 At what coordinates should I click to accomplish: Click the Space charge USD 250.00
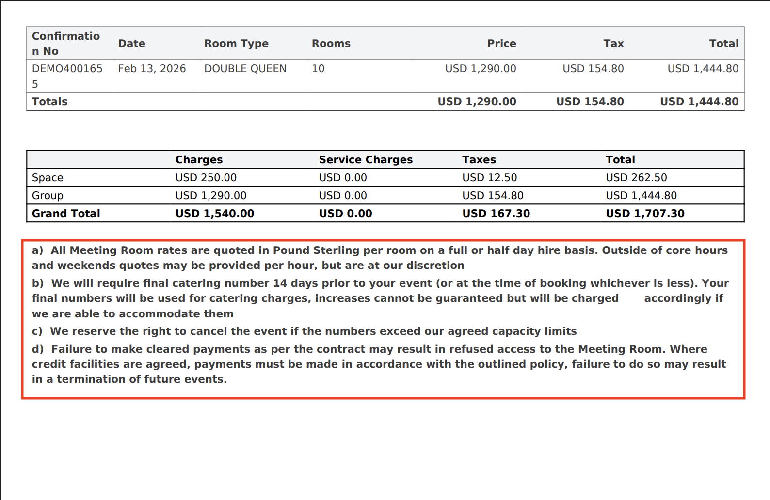pos(206,178)
